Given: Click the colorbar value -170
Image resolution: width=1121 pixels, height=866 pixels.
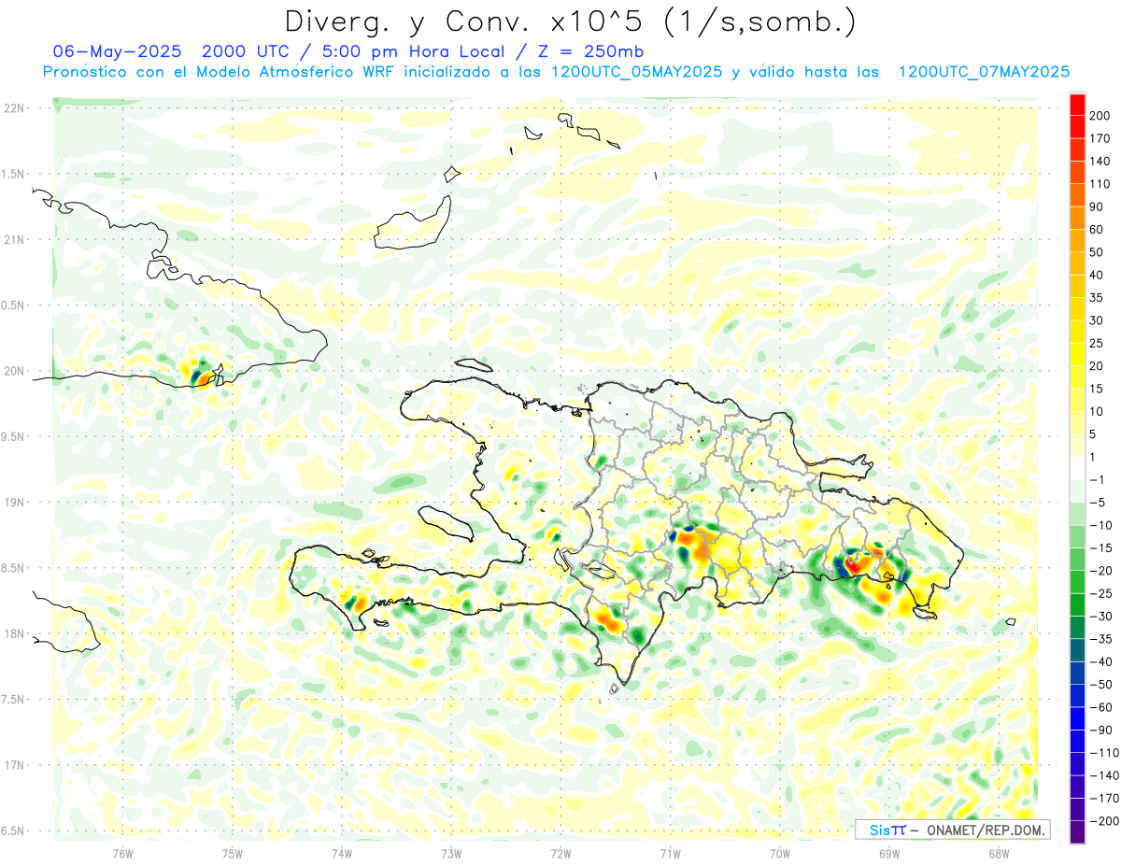Looking at the screenshot, I should click(x=1102, y=799).
